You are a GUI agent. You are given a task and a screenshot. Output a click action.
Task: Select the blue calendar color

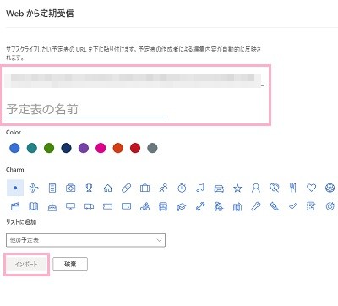pyautogui.click(x=14, y=148)
